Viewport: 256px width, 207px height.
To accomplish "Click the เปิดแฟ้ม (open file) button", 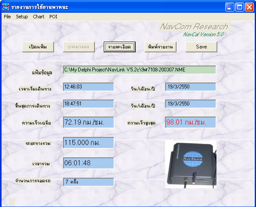I will (x=38, y=47).
